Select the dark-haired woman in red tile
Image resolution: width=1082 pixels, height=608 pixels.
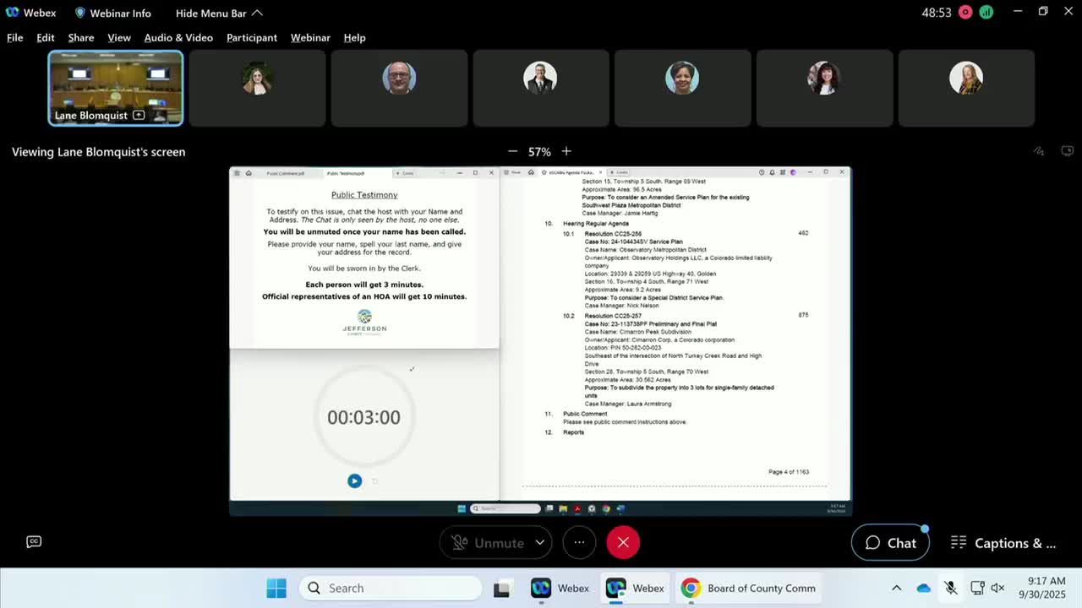click(824, 89)
